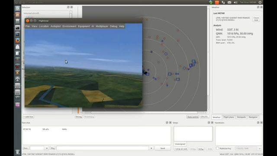Click the Selected aircraft panel scrollbar
The image size is (277, 156).
(71, 14)
